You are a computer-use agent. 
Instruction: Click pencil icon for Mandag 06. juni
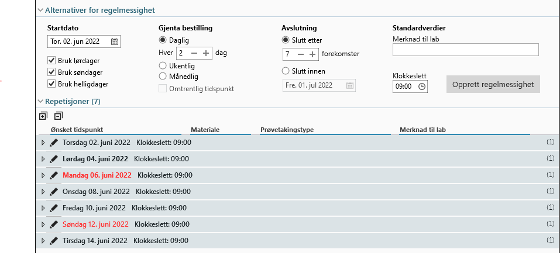click(54, 175)
